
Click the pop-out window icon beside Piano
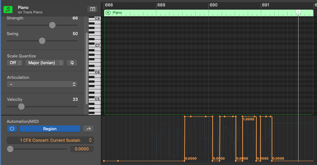pyautogui.click(x=92, y=9)
